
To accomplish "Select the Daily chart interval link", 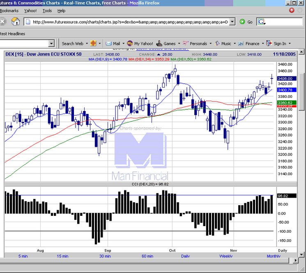I will (185, 256).
